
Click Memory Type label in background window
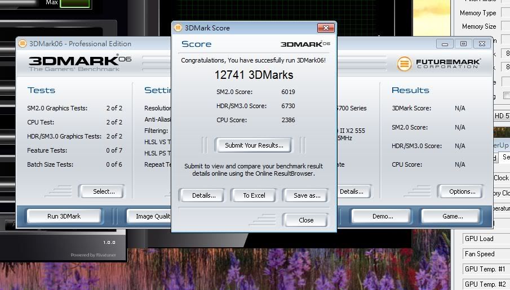478,13
